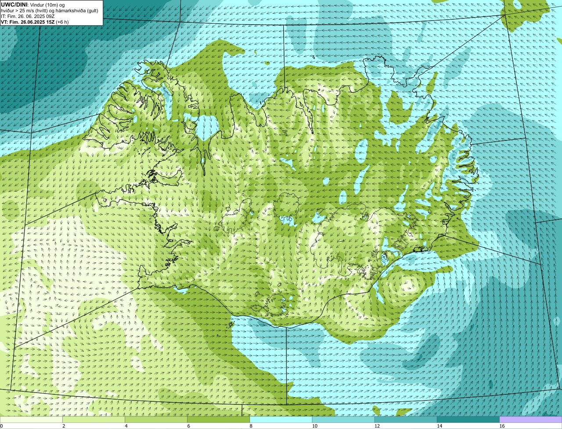Pick the 4–6 m/s light green legend swatch

point(156,419)
